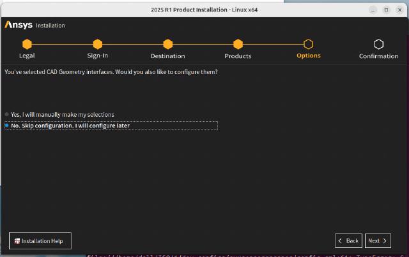The height and width of the screenshot is (257, 409).
Task: Click the Sign-In step hexagon icon
Action: pos(98,44)
